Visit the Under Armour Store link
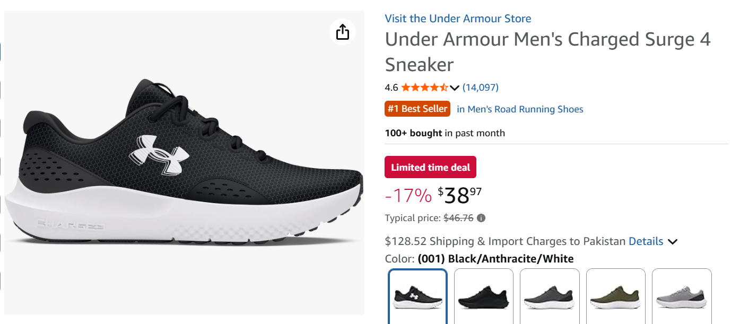This screenshot has width=740, height=324. pyautogui.click(x=458, y=19)
